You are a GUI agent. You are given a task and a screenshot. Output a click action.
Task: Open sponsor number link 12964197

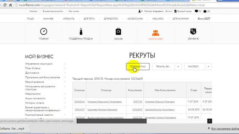pos(80,109)
